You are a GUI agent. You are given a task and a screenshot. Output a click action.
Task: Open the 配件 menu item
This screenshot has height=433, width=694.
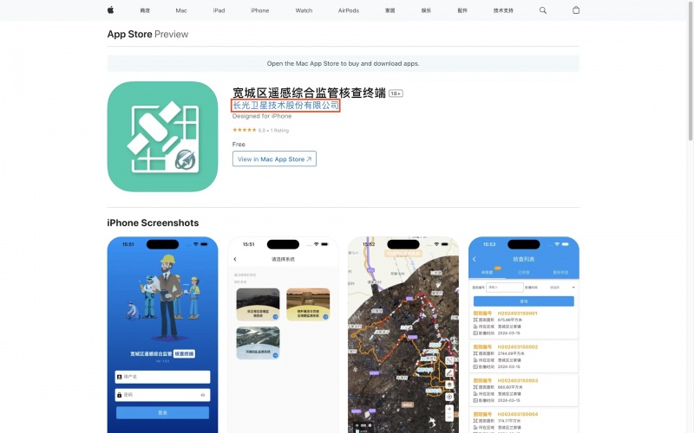tap(462, 10)
